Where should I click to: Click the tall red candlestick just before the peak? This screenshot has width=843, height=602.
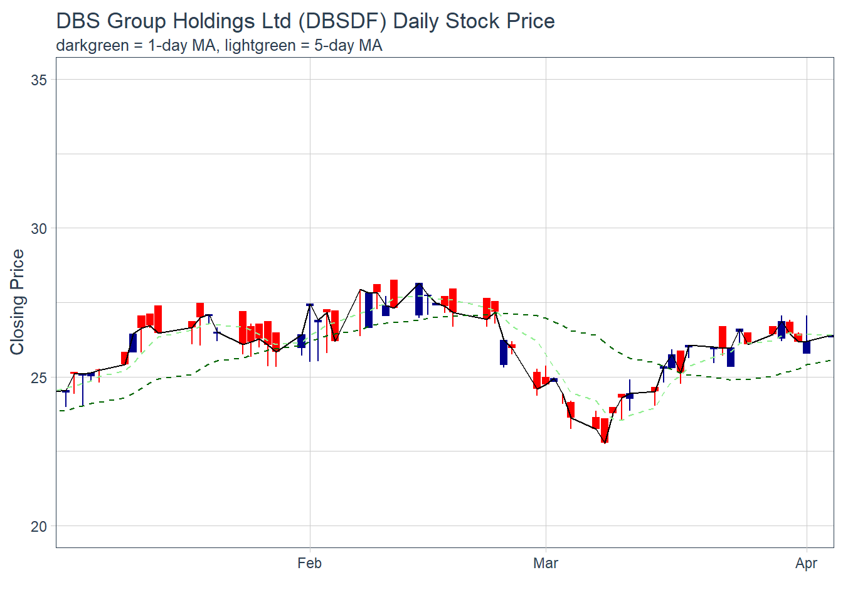pyautogui.click(x=394, y=293)
